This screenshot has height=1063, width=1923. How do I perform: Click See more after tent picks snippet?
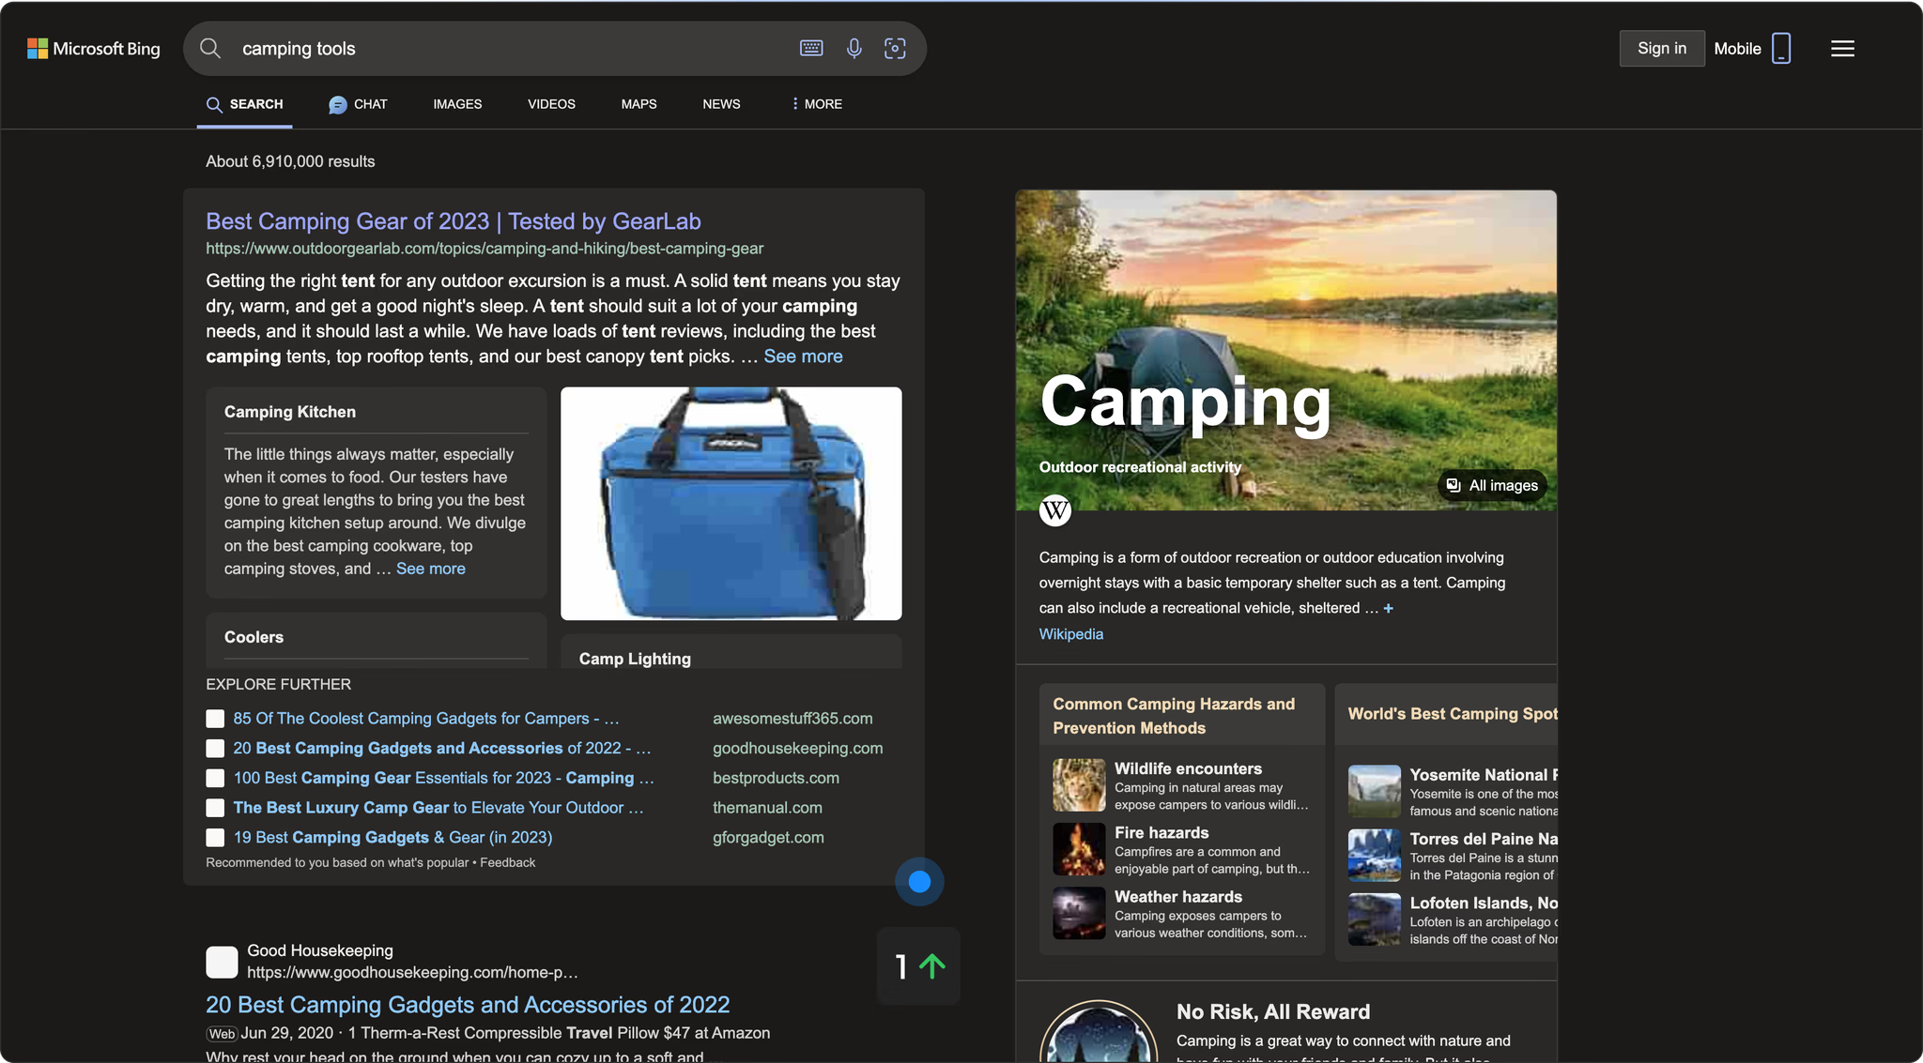803,357
